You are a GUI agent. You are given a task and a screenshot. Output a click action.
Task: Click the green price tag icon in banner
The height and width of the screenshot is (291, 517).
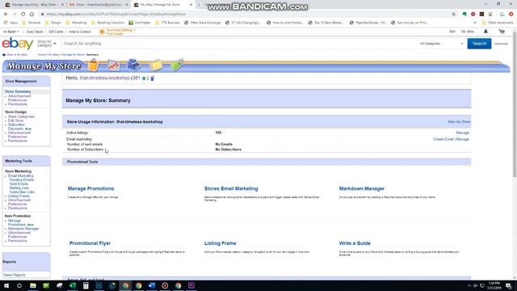click(x=177, y=65)
